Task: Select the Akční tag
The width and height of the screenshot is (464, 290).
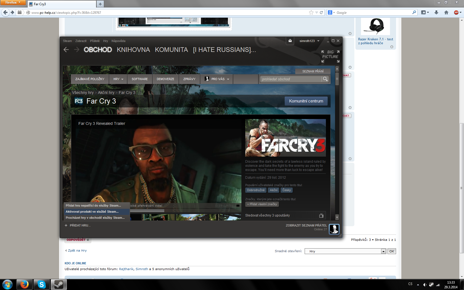Action: [x=274, y=190]
